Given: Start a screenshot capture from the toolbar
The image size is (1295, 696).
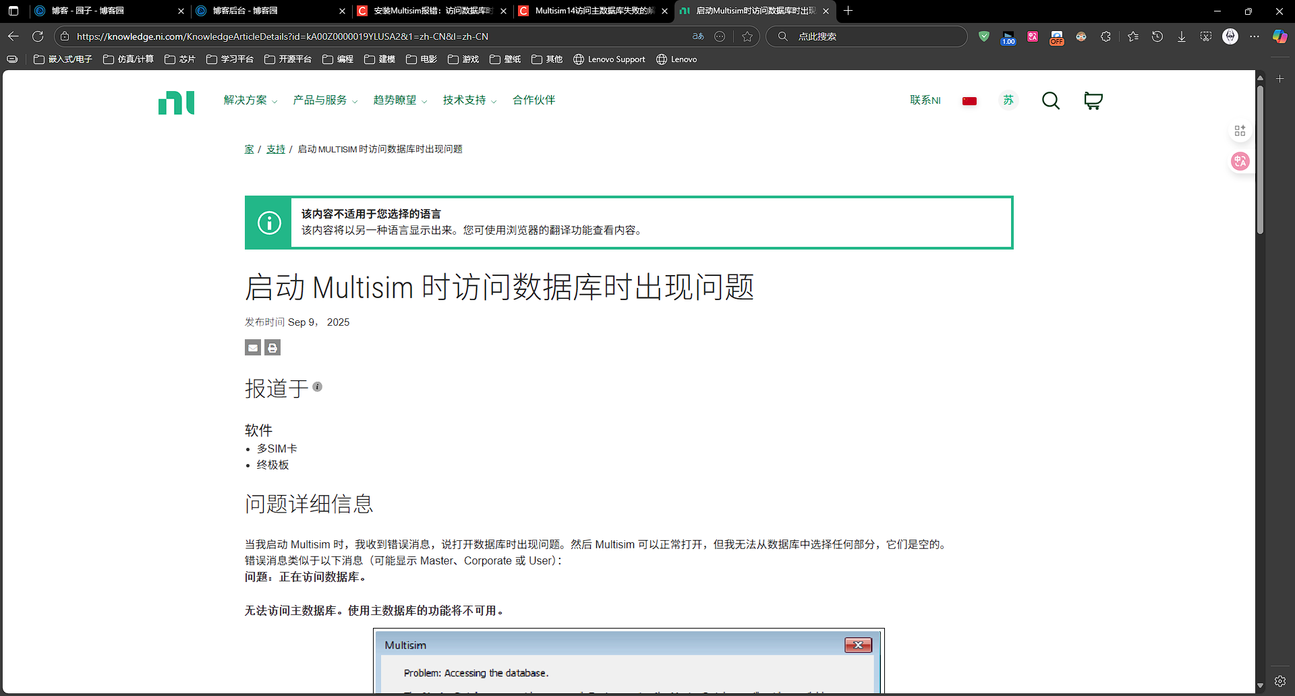Looking at the screenshot, I should [x=1206, y=36].
